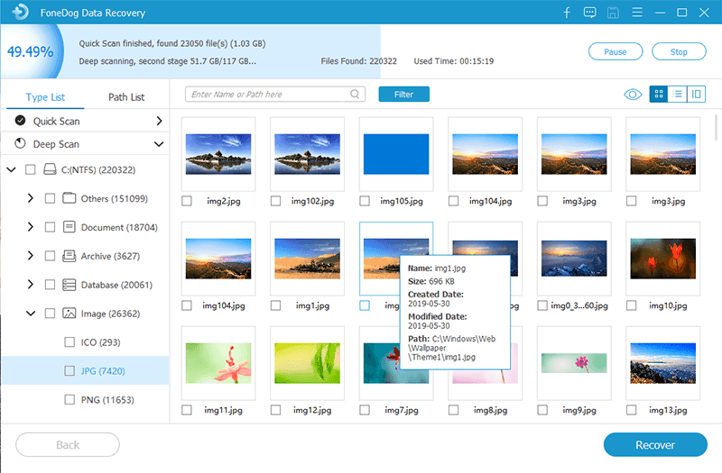Open the Facebook share icon
This screenshot has width=722, height=473.
coord(567,13)
